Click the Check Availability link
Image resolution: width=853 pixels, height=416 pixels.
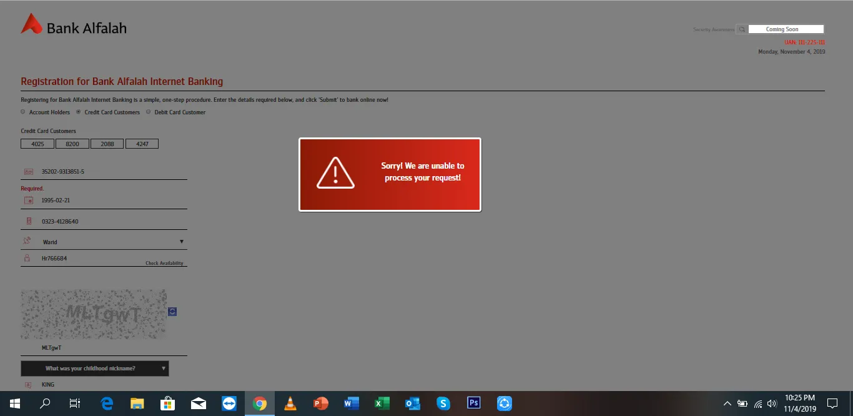(x=164, y=263)
